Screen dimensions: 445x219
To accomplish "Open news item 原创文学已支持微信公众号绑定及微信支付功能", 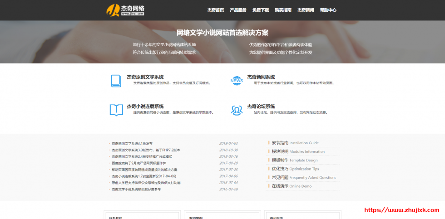I will (146, 183).
